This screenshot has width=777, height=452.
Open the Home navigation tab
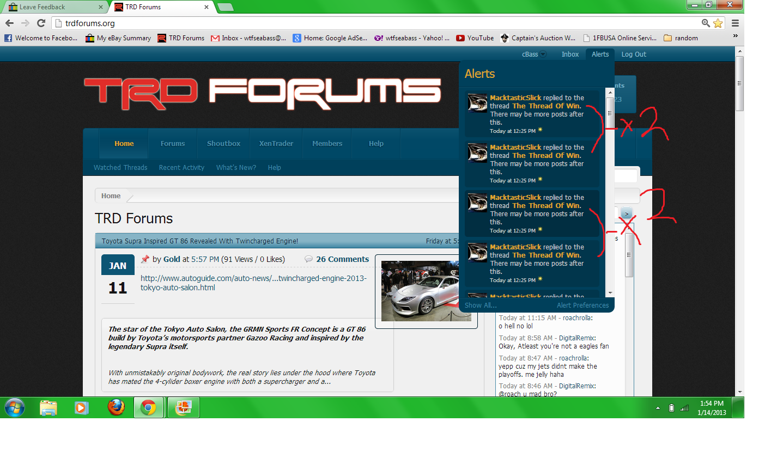(x=124, y=144)
